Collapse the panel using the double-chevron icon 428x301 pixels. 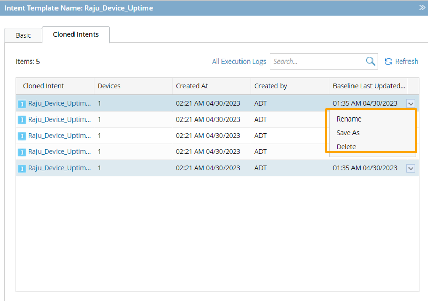(x=422, y=8)
